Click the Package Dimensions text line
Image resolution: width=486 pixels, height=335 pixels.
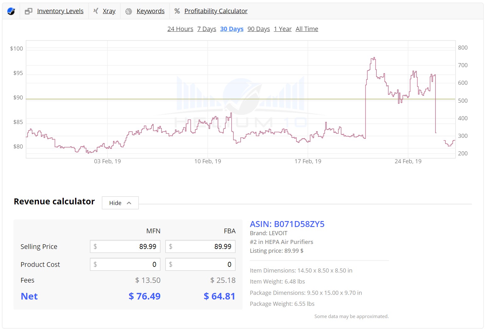pos(306,293)
